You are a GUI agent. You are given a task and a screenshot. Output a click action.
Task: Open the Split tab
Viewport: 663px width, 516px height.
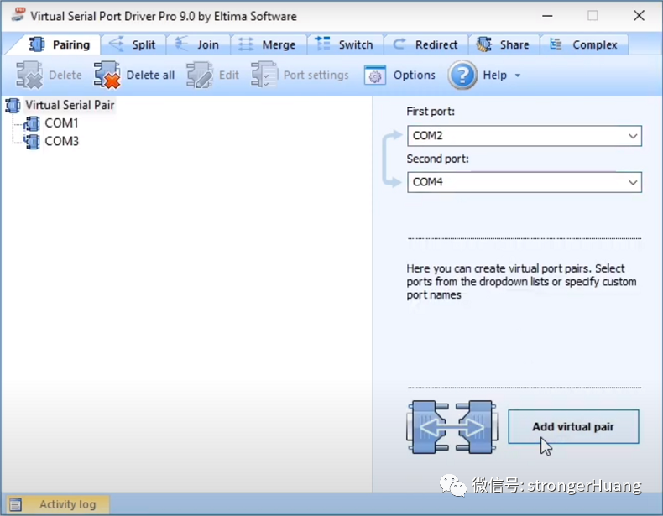(x=133, y=44)
